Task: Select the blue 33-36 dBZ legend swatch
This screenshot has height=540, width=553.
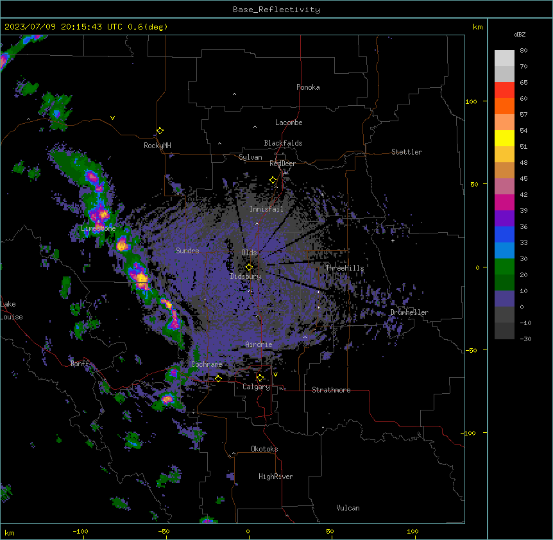Action: 504,234
